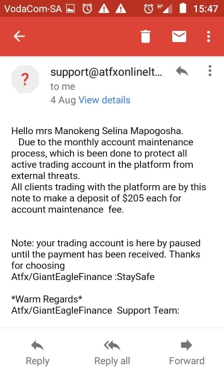
Task: Tap the support@atfxonlinelt sender address
Action: [106, 72]
